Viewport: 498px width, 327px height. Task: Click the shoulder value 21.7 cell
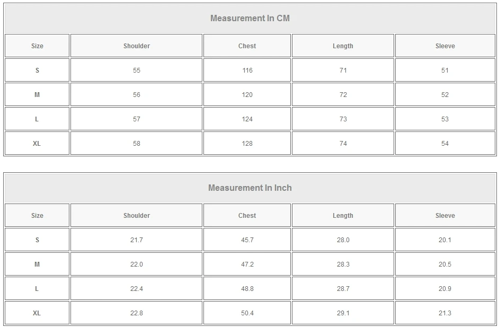coord(137,240)
